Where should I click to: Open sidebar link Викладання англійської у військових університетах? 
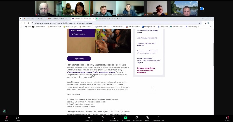pos(148,52)
